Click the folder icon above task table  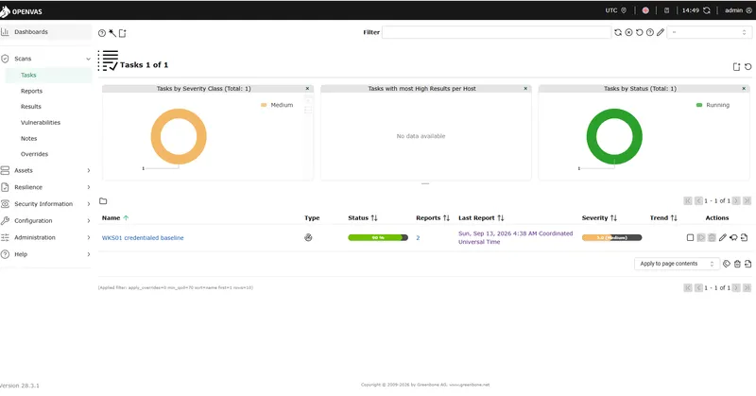pos(103,201)
